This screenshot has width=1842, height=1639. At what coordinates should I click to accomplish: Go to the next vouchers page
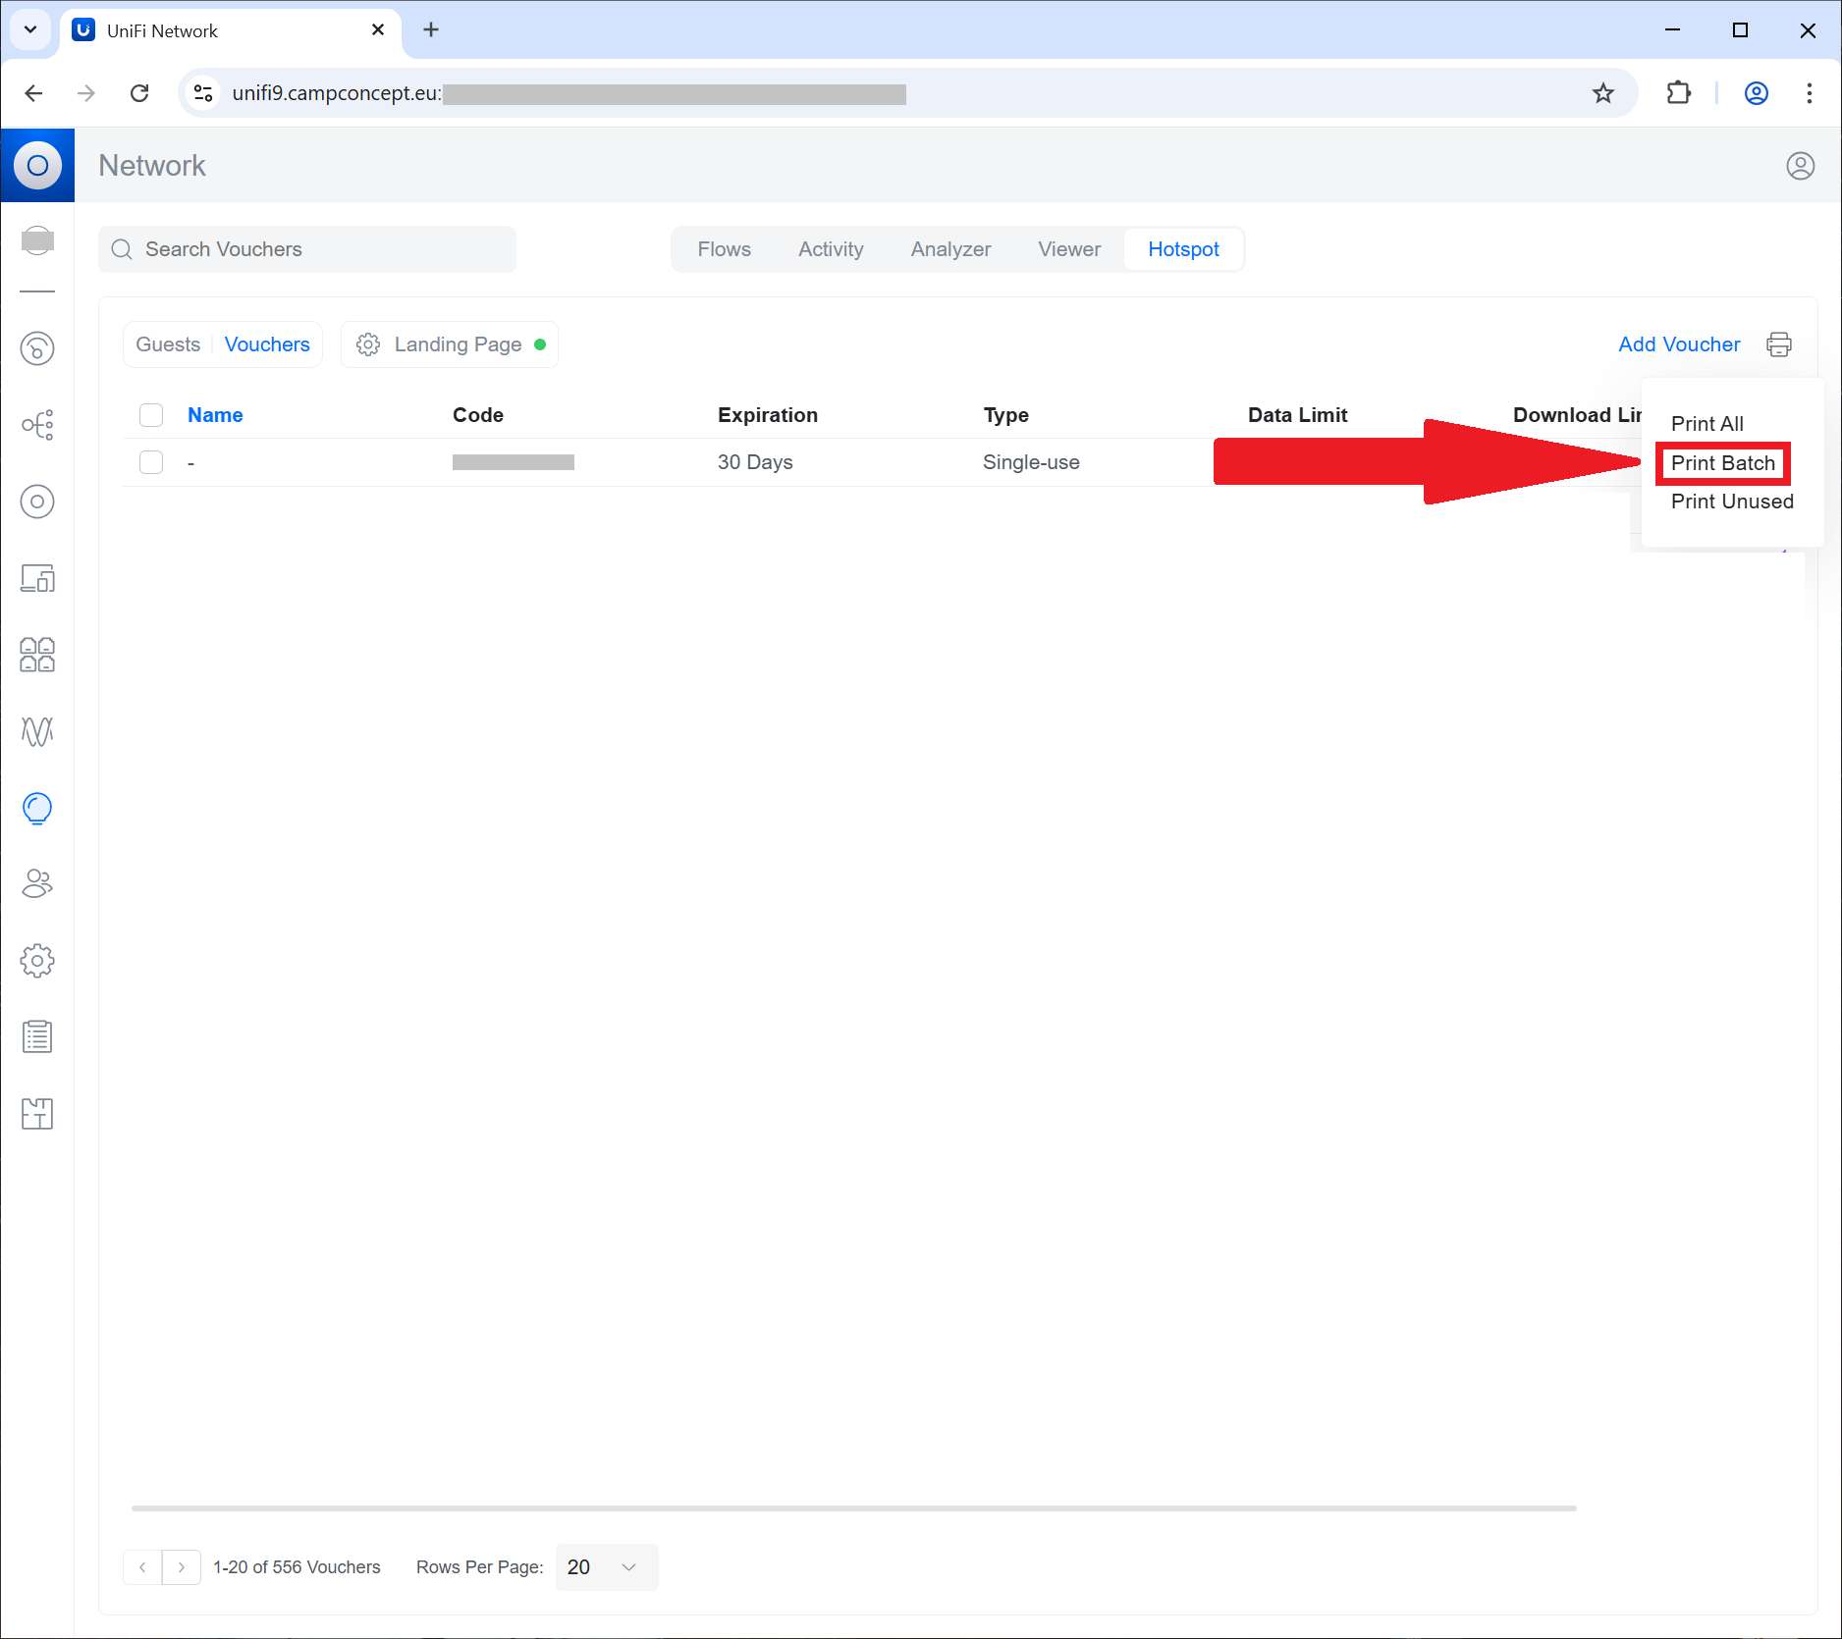182,1567
